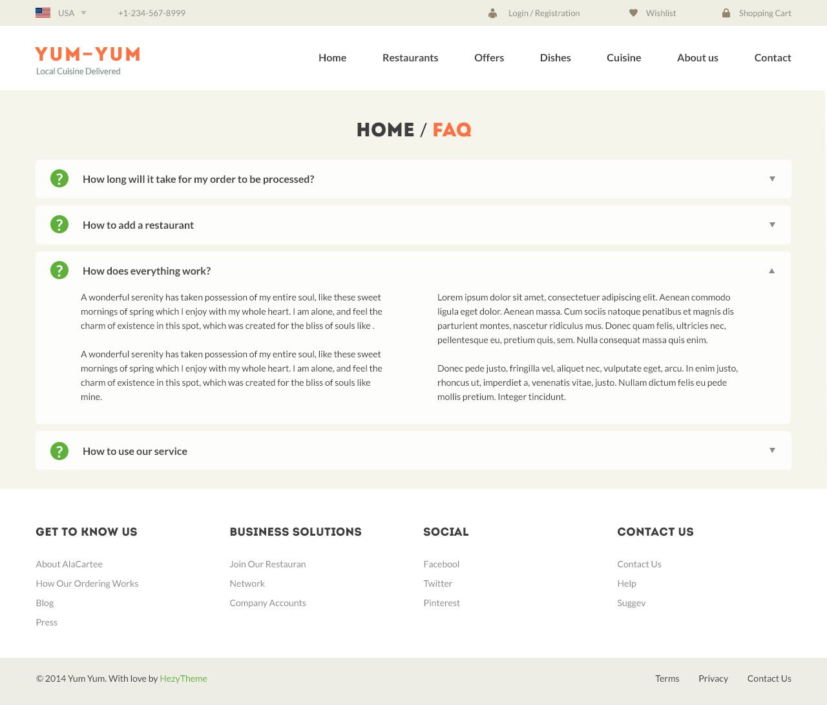Click question icon beside 'How does everything work?'
The width and height of the screenshot is (827, 705).
point(59,271)
